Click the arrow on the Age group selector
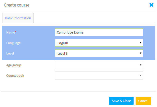The height and width of the screenshot is (107, 157). click(x=141, y=65)
